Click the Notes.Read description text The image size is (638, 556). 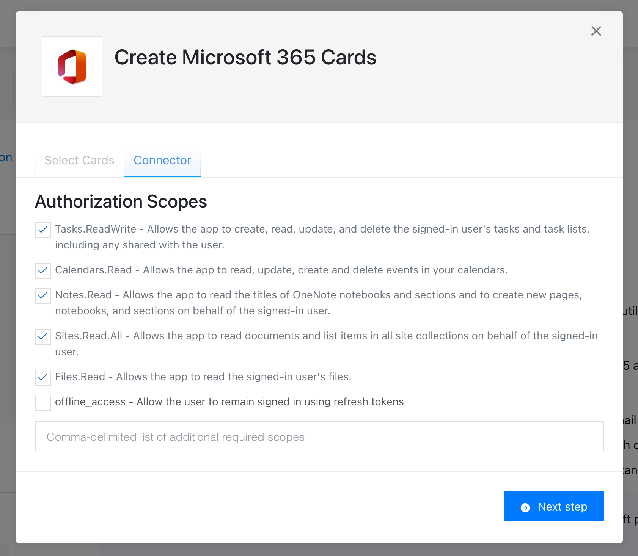pos(319,303)
